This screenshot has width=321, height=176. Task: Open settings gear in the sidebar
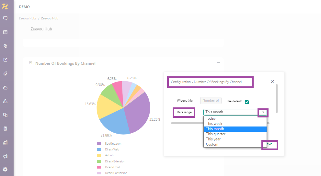click(5, 169)
